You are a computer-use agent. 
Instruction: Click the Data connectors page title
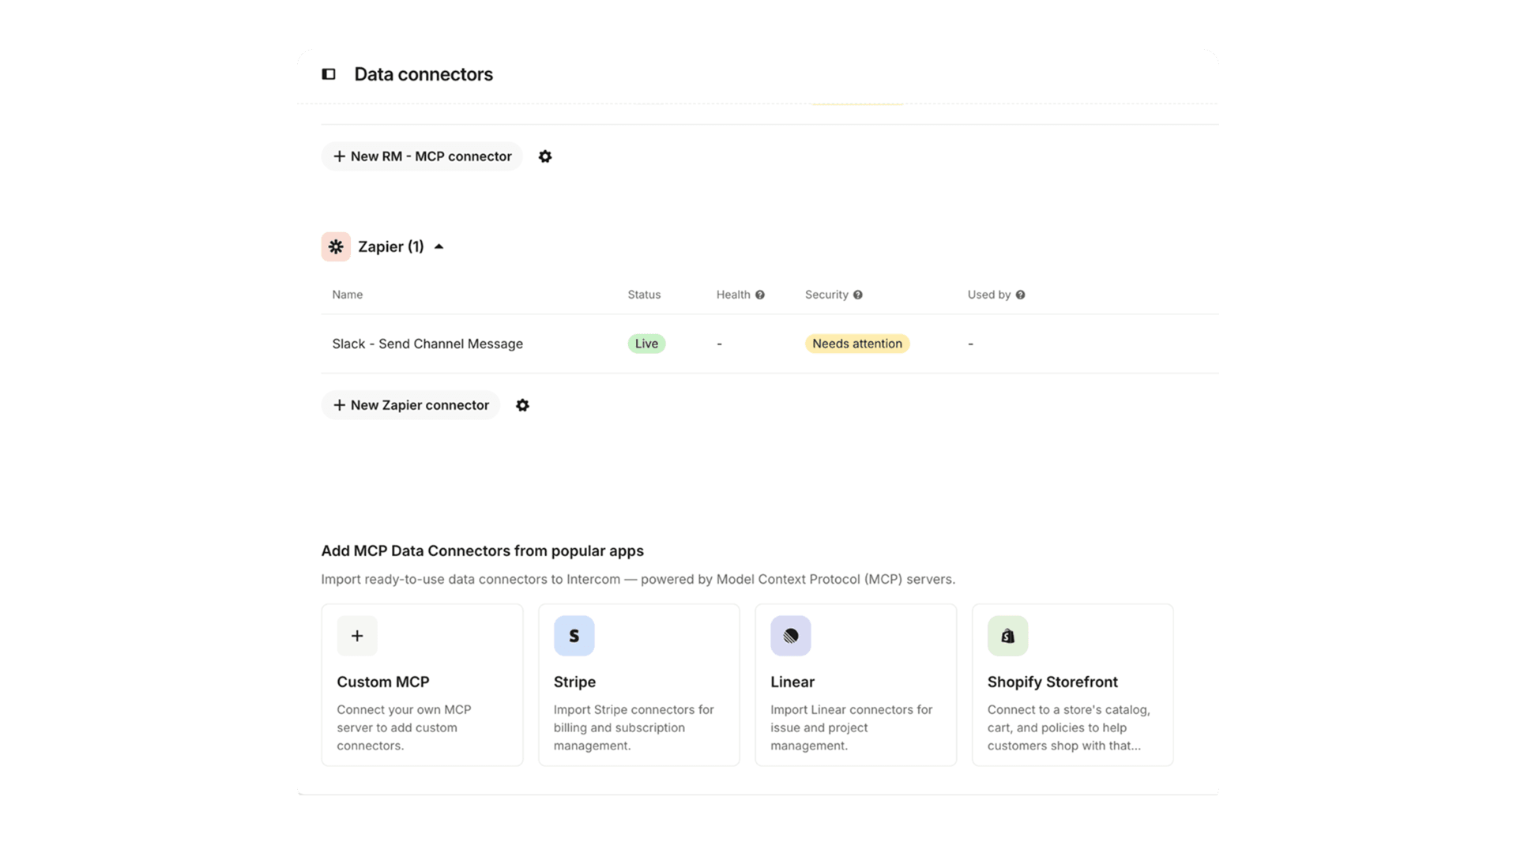(423, 74)
